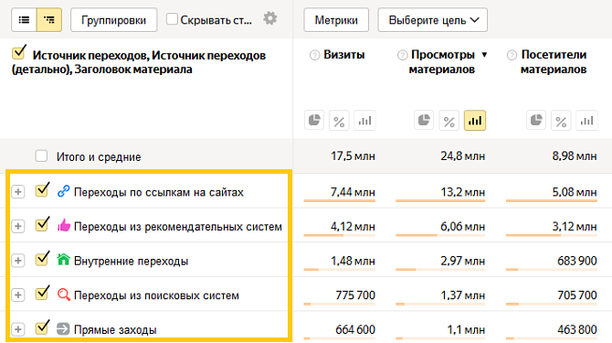The width and height of the screenshot is (612, 343).
Task: Click help icon next to Визиты
Action: click(x=314, y=55)
